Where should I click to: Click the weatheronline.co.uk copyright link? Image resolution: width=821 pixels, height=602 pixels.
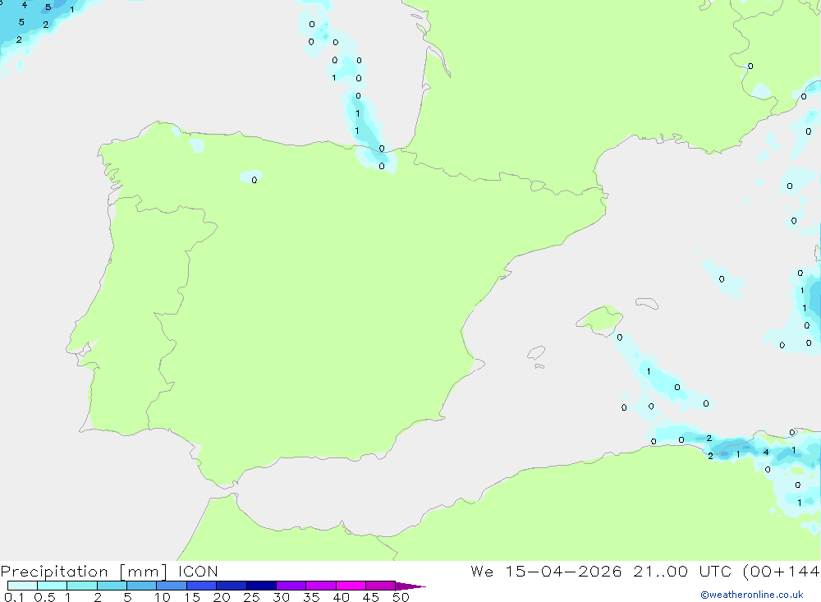pyautogui.click(x=752, y=595)
